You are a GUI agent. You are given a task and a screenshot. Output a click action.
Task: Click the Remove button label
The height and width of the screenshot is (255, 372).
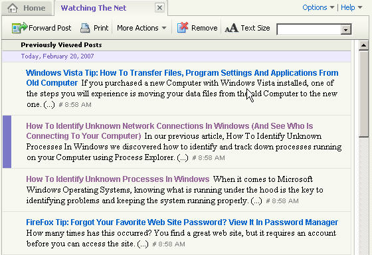[x=205, y=28]
